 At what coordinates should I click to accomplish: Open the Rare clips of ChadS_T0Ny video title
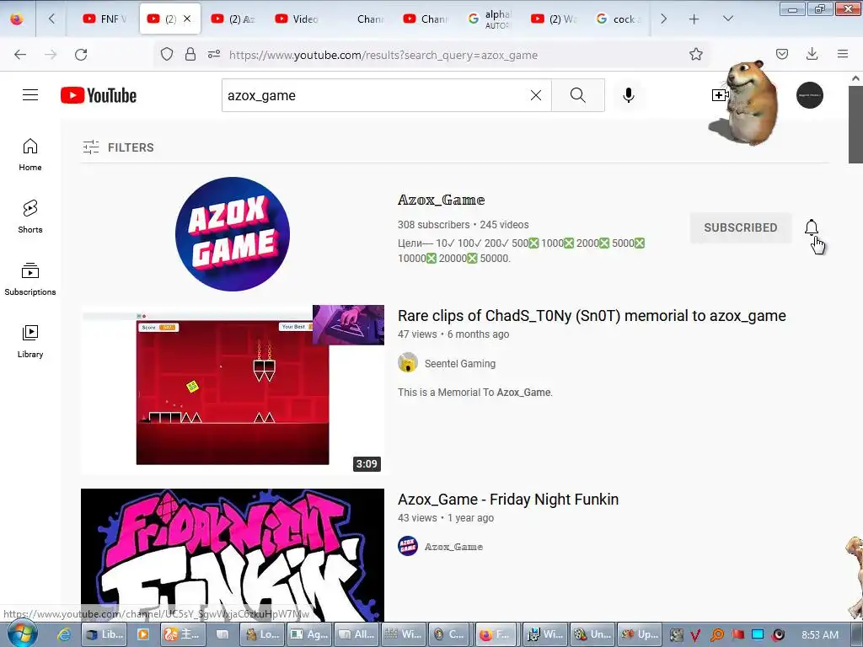[x=592, y=316]
